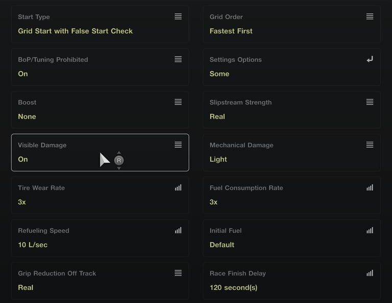Open the Mechanical Damage options list

370,145
